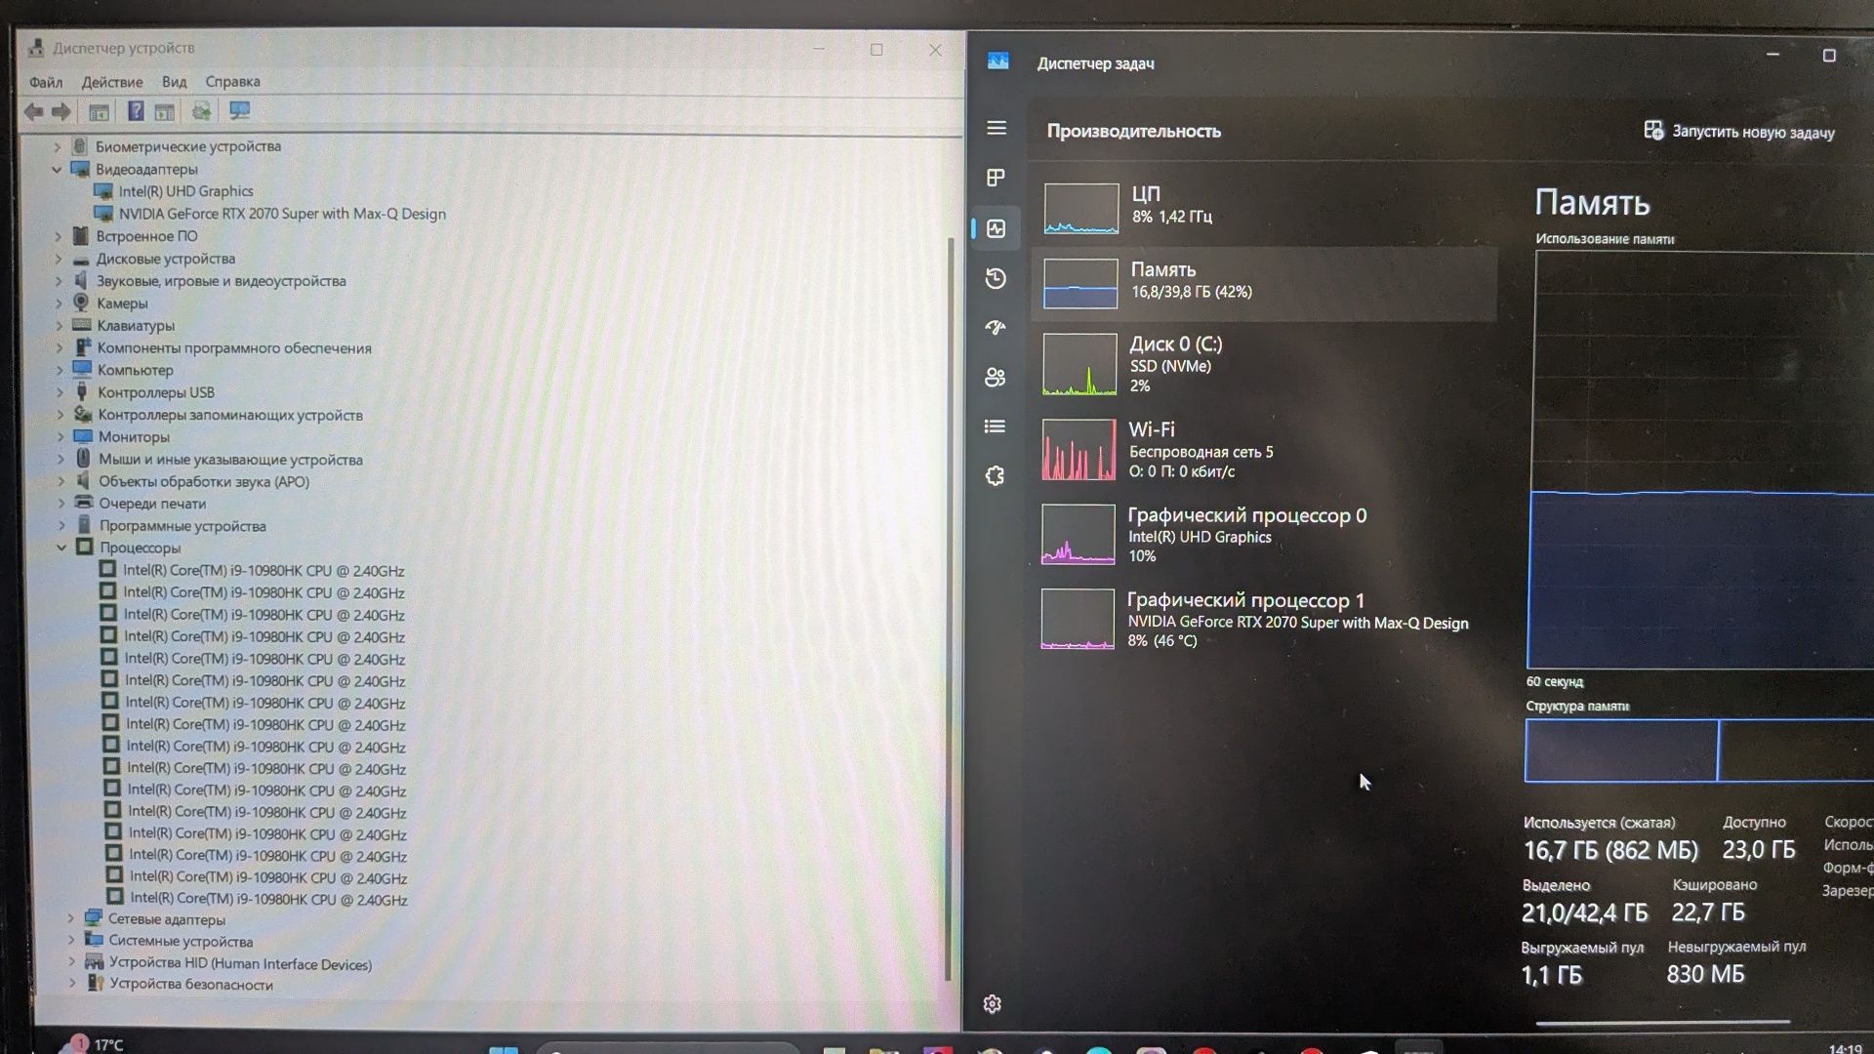Image resolution: width=1874 pixels, height=1054 pixels.
Task: Click memory usage graph in Task Manager
Action: pos(1703,460)
